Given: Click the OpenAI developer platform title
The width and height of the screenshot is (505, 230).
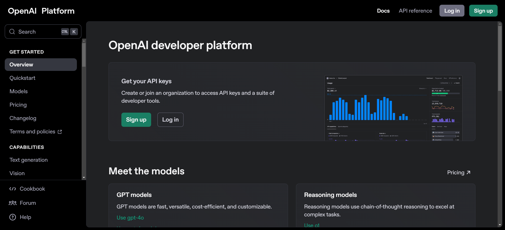Looking at the screenshot, I should coord(180,45).
